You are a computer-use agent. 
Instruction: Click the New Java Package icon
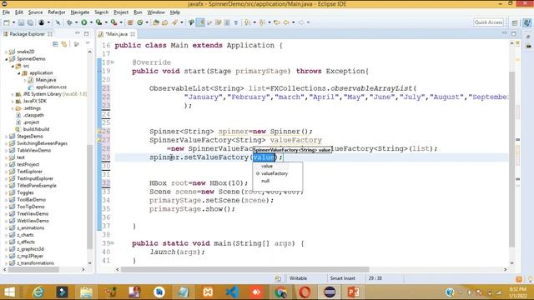130,22
